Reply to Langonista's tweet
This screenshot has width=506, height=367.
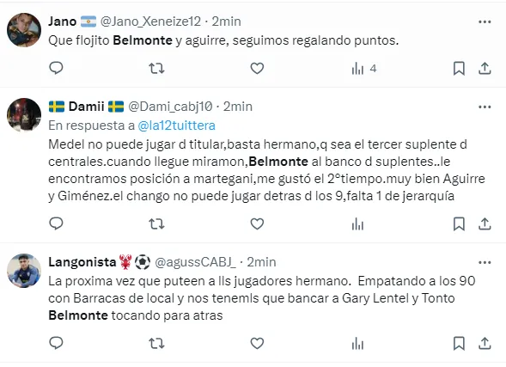[x=56, y=343]
